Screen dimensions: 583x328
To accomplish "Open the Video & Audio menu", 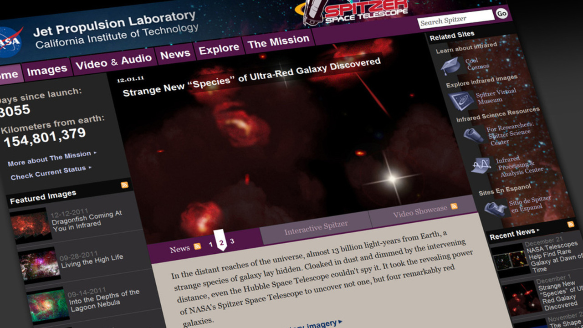I will tap(113, 61).
